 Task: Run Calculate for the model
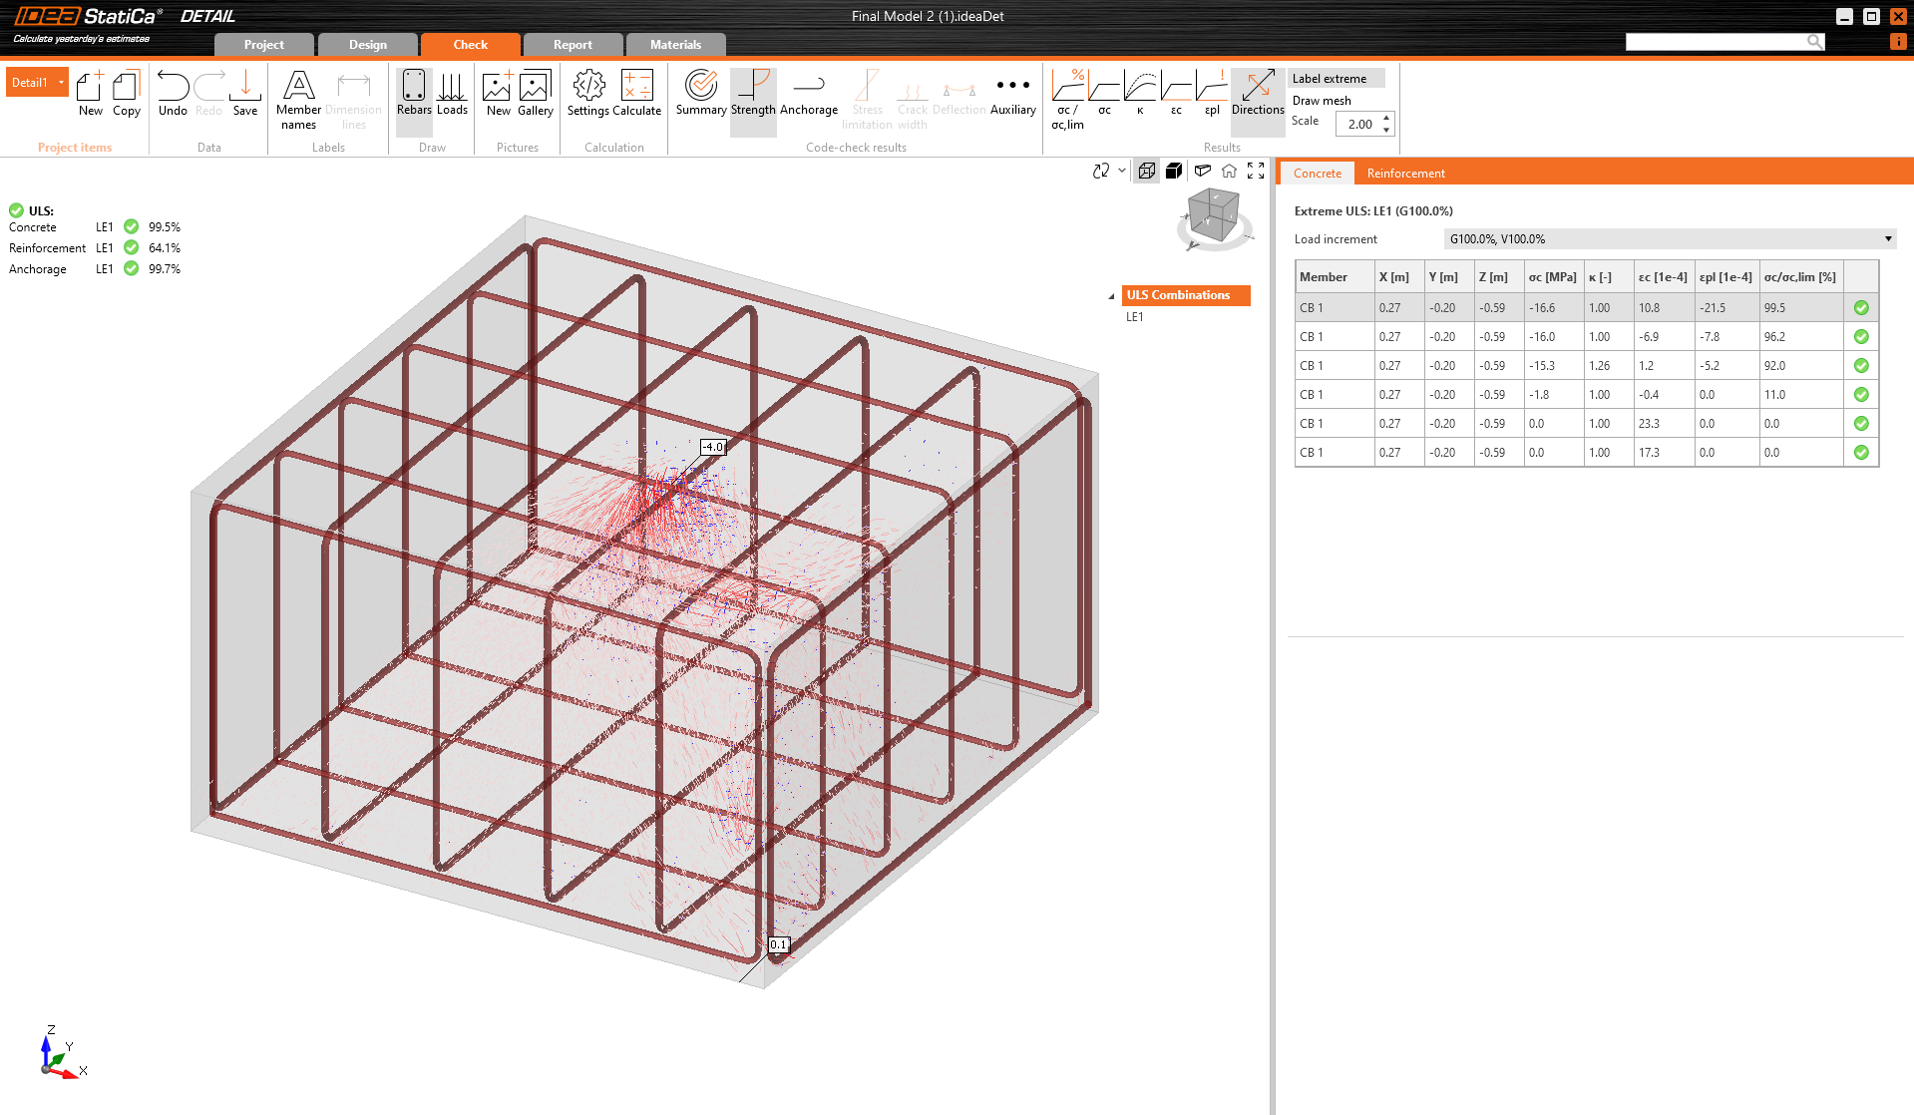coord(637,95)
